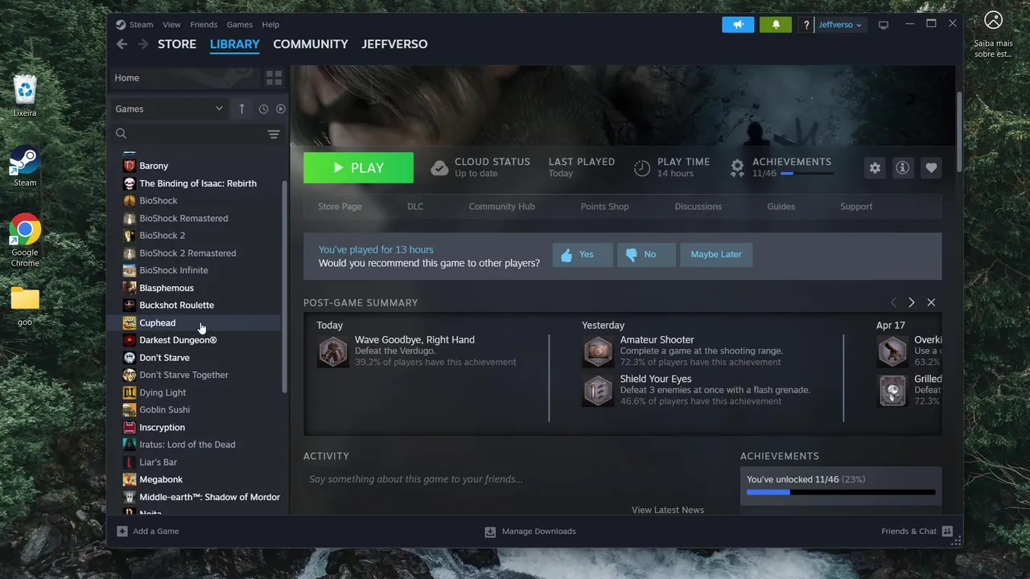Open the DLC link

click(x=415, y=207)
